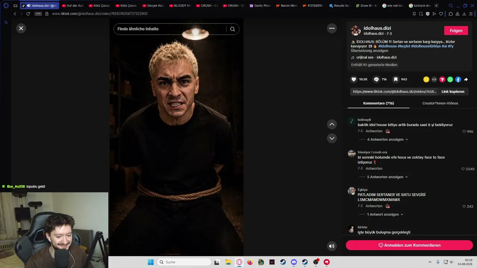Follow idolhaus.dizi with the Folgen button

456,31
